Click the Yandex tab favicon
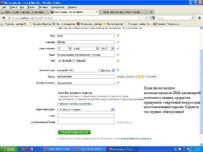203x152 pixels. coord(2,12)
